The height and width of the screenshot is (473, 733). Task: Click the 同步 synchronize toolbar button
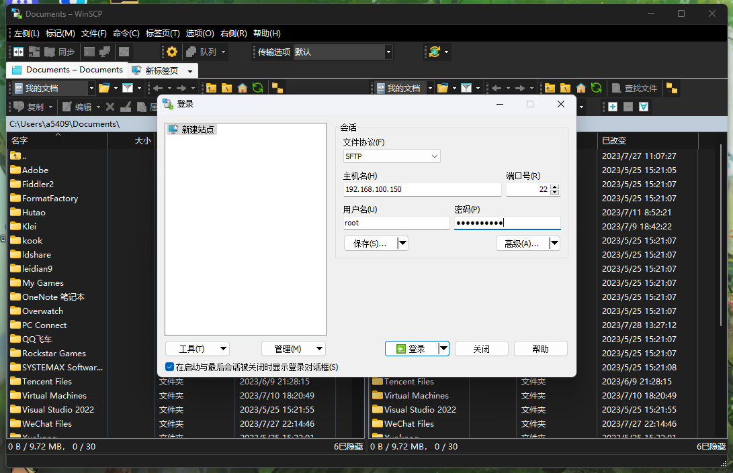coord(59,52)
